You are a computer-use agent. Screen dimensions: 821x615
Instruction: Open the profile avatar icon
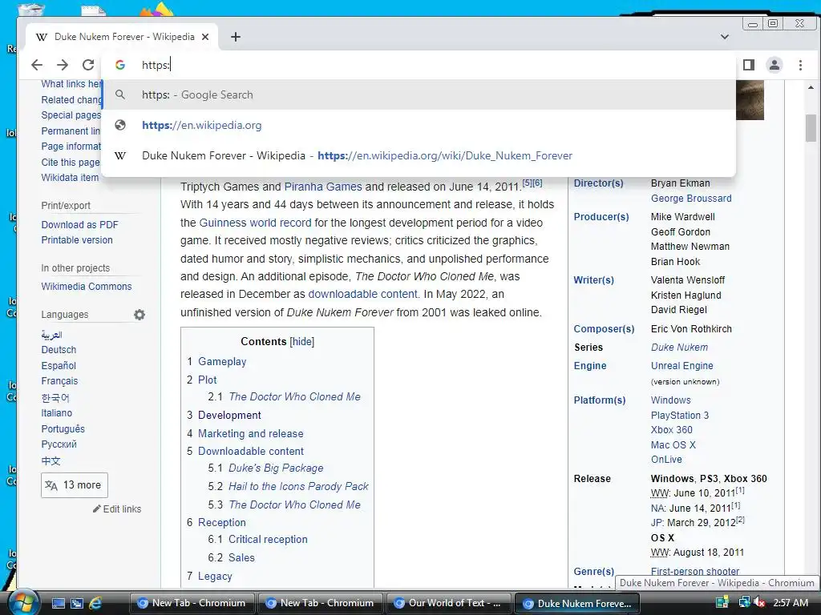tap(774, 65)
